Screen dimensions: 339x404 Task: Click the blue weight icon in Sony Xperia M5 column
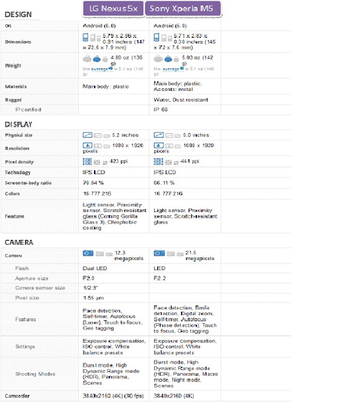pos(168,59)
